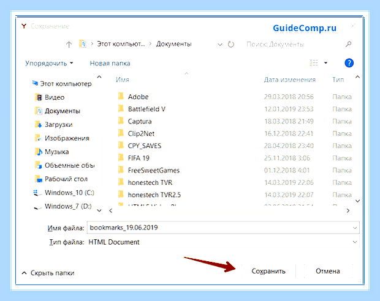
Task: Click the Новая папка button
Action: click(x=110, y=63)
